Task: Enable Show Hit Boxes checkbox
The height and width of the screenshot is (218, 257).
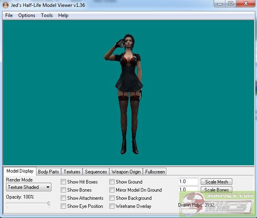Action: pyautogui.click(x=63, y=182)
